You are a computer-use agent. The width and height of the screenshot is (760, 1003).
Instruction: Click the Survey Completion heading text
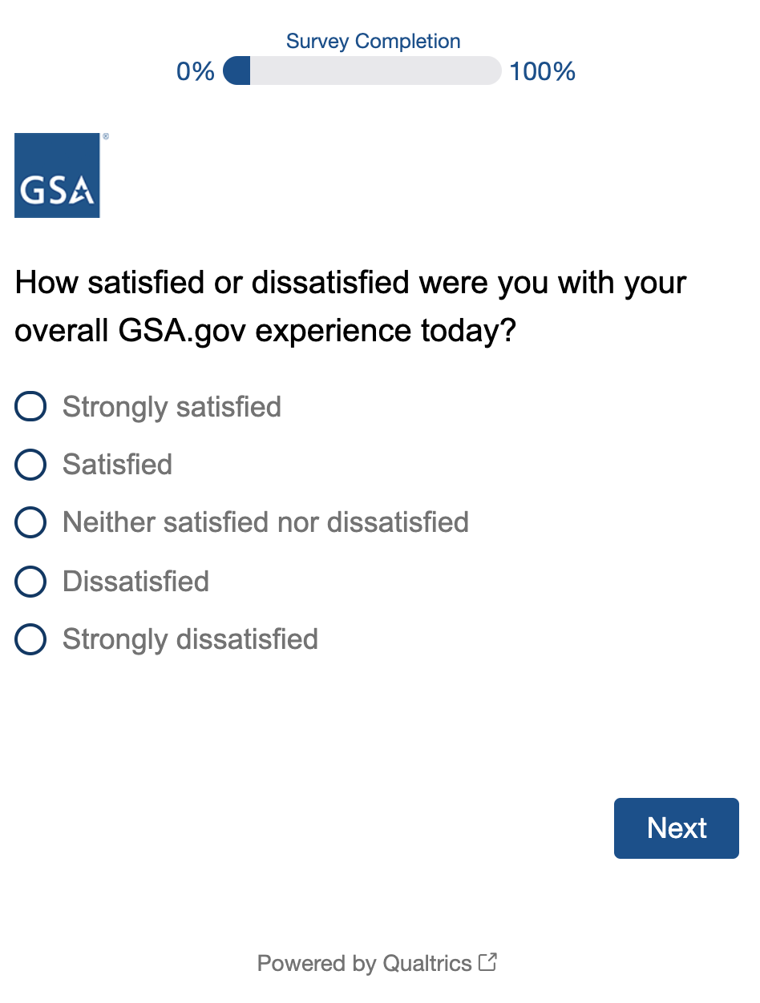pos(374,42)
